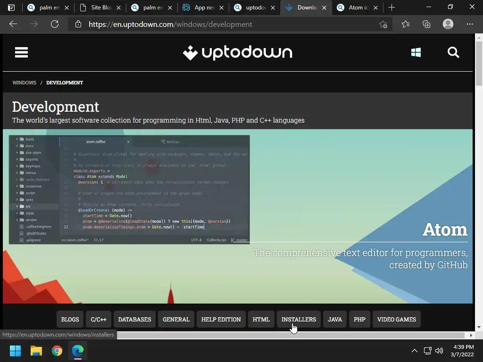Open the BLOGS category

[70, 320]
